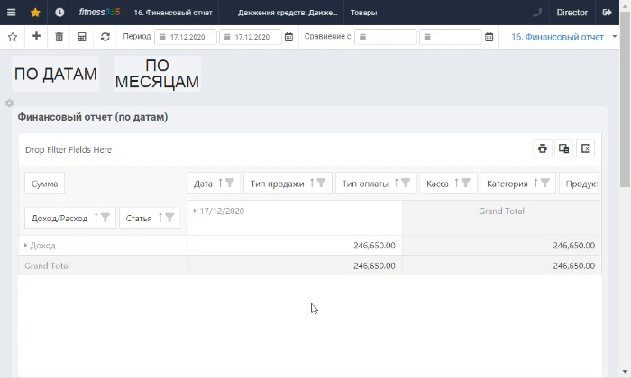The image size is (631, 378).
Task: Click the fitness365 logo
Action: pyautogui.click(x=99, y=13)
